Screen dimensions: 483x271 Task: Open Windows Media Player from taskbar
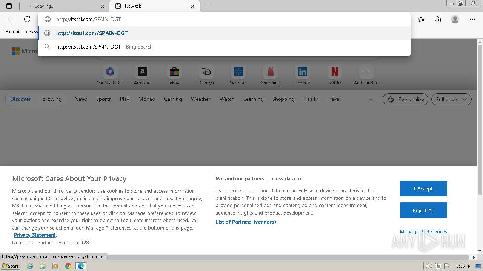click(55, 266)
